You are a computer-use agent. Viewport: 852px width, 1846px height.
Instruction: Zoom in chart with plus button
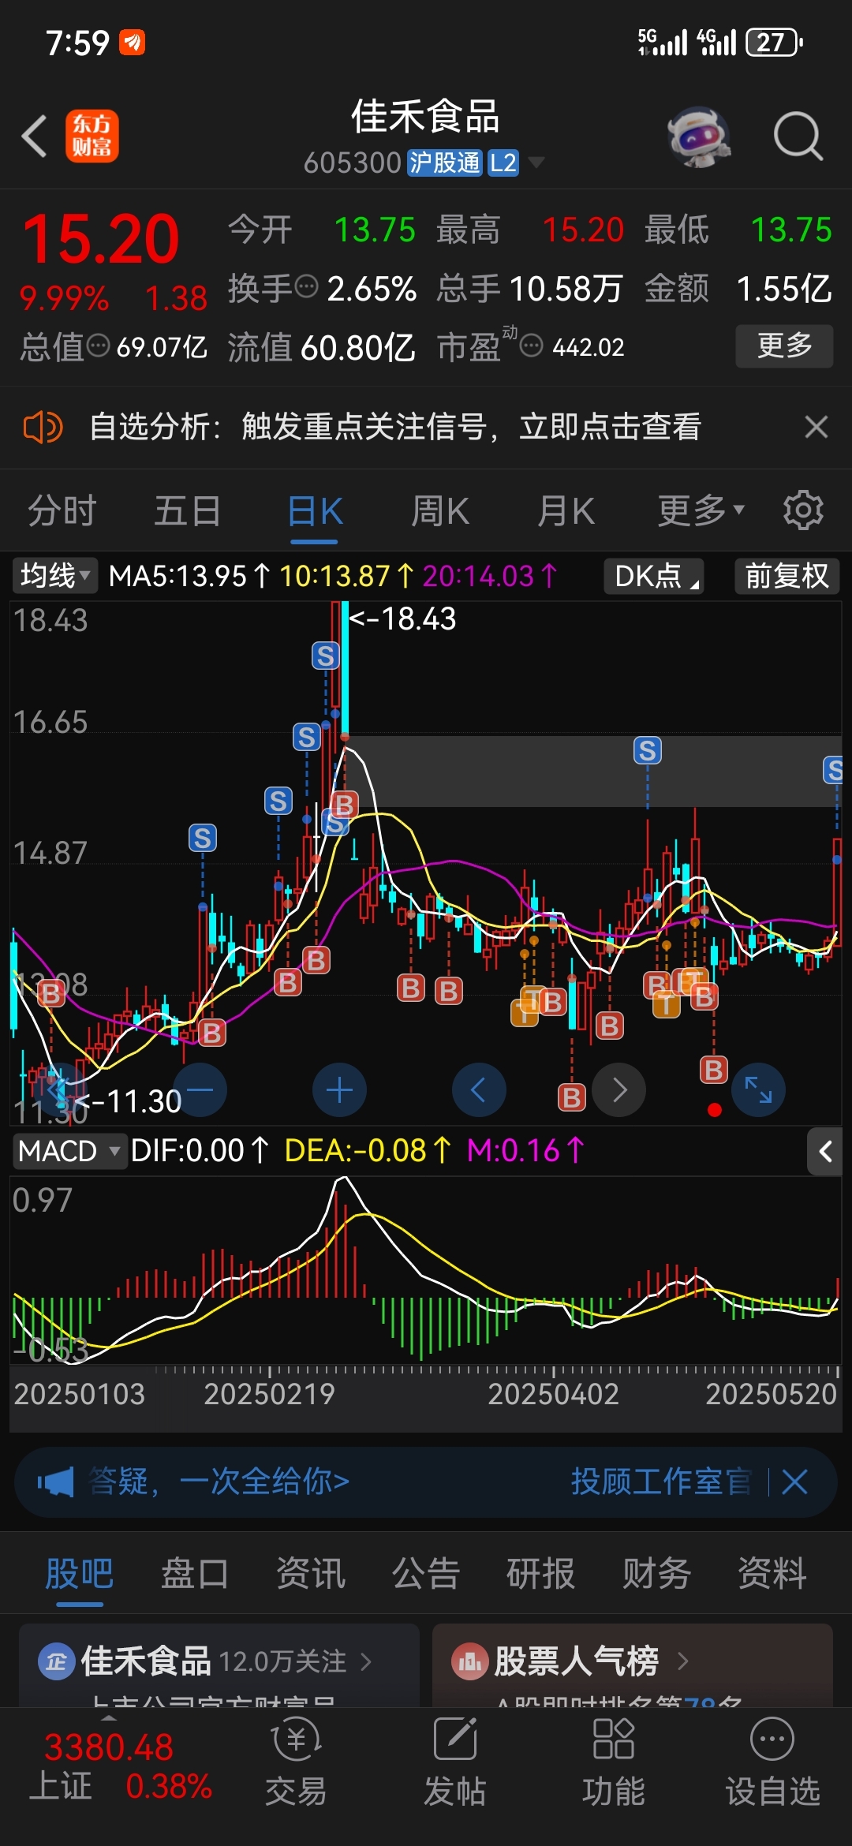[339, 1090]
